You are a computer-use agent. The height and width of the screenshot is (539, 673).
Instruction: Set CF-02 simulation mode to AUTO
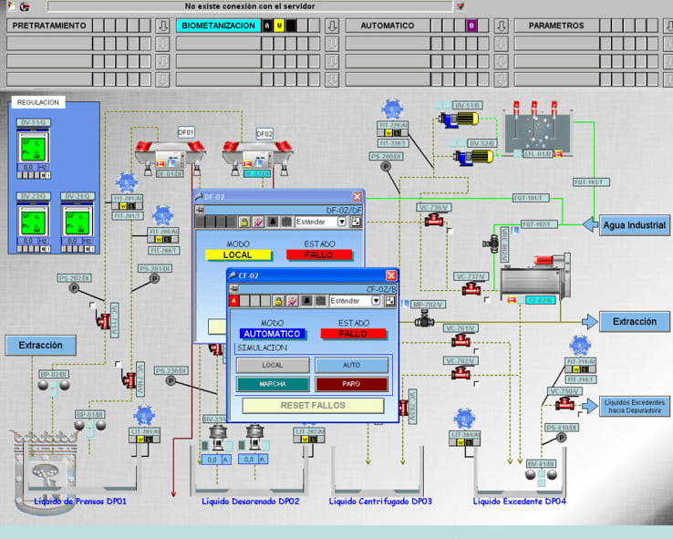pos(351,365)
